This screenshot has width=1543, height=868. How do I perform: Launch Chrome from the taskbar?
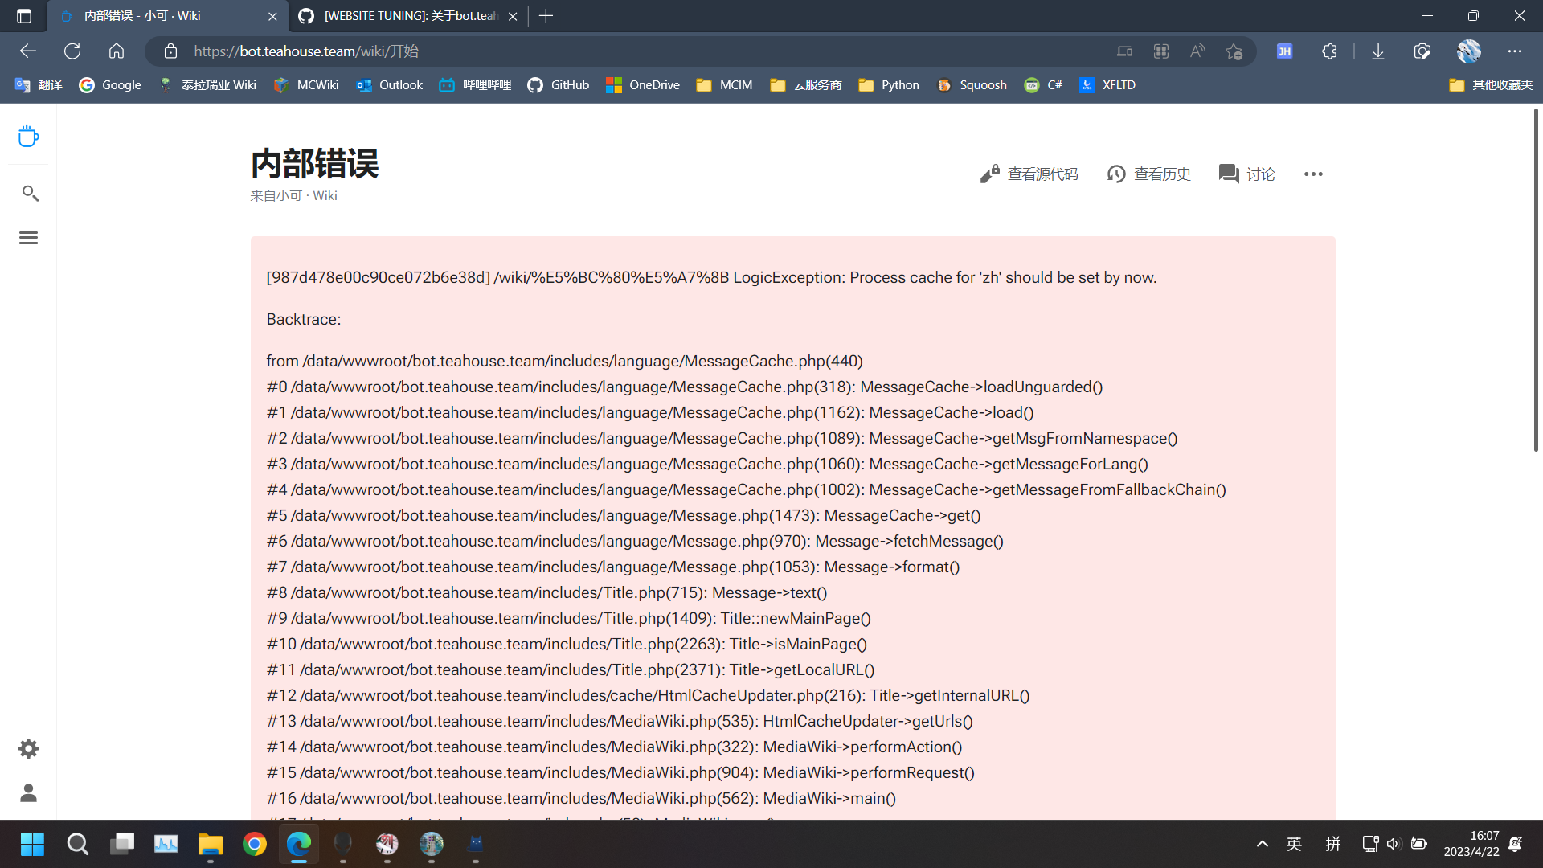tap(255, 844)
